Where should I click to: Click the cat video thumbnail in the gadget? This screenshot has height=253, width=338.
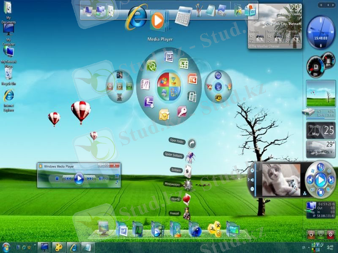[281, 180]
